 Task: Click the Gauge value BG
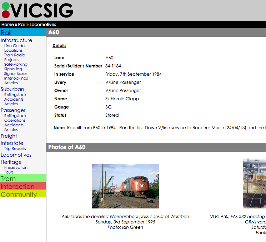(109, 107)
